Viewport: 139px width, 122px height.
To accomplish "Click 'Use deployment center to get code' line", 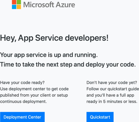I will (x=34, y=89).
